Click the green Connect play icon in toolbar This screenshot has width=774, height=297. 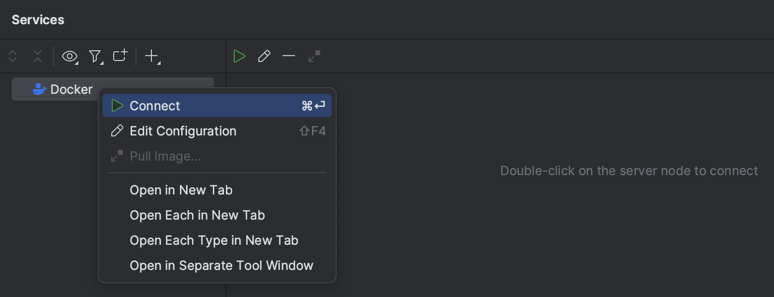239,56
